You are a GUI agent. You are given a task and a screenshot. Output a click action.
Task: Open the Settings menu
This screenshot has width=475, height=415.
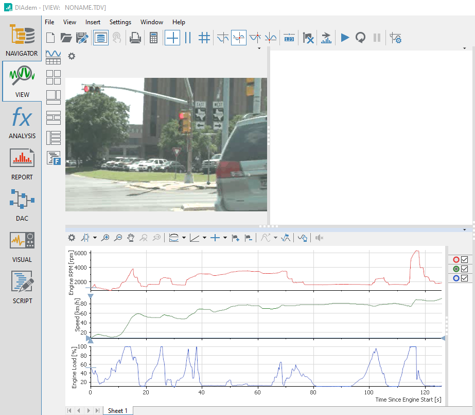point(120,22)
